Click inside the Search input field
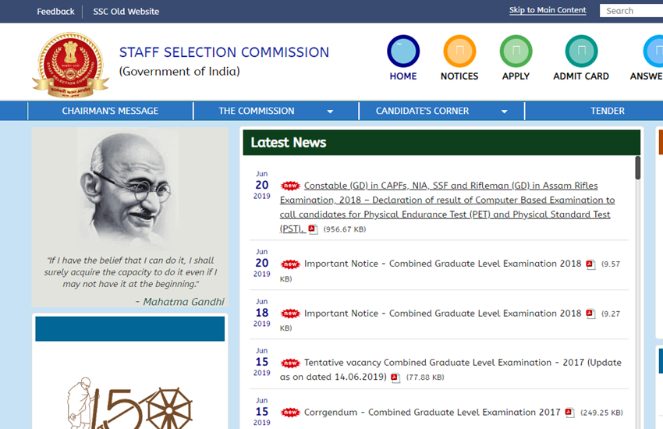Viewport: 663px width, 429px height. click(632, 11)
